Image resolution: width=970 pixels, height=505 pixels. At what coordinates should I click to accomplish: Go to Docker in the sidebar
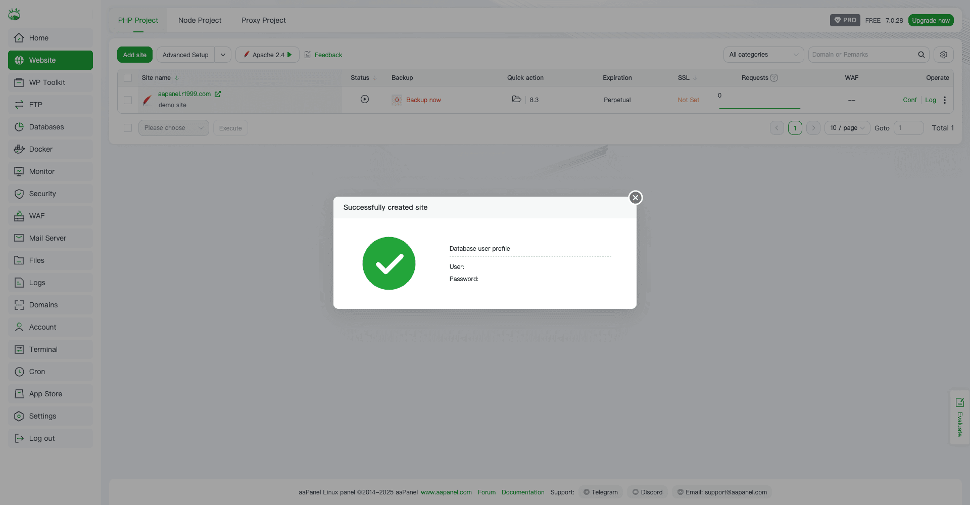41,149
